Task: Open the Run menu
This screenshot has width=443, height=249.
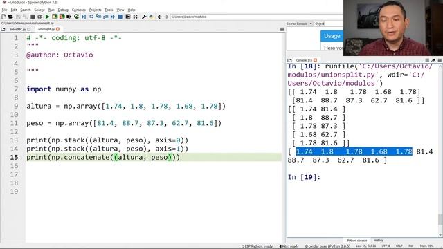Action: tap(51, 10)
